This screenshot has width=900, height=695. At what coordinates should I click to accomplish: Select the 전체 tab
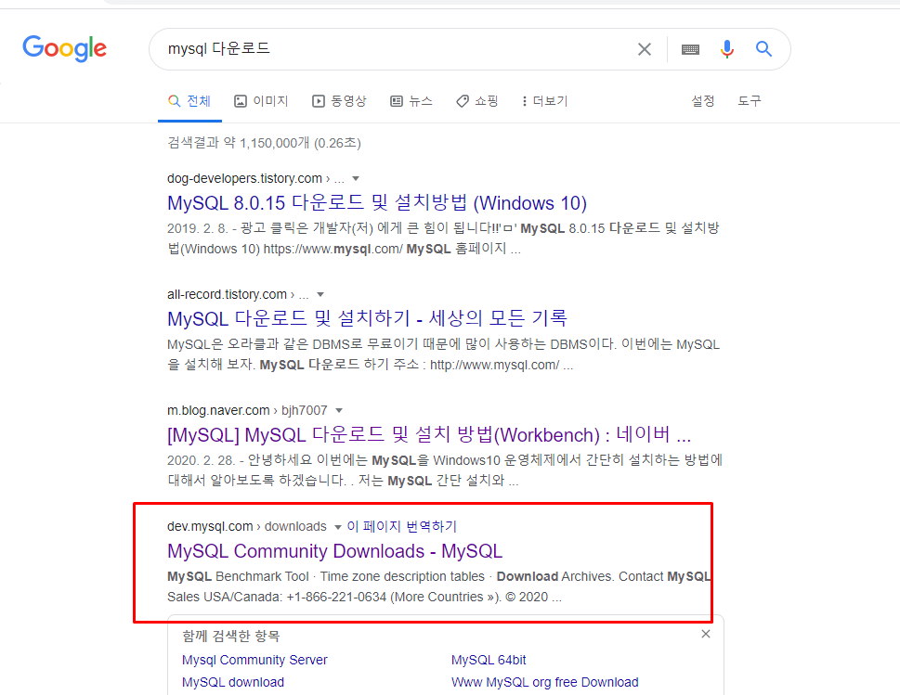click(x=189, y=101)
